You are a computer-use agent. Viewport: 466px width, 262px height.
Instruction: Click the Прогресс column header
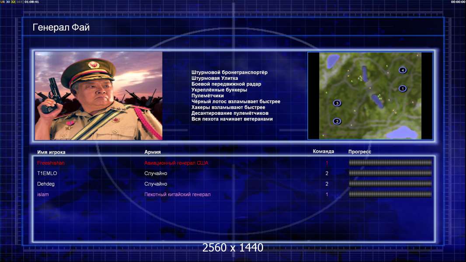click(360, 152)
